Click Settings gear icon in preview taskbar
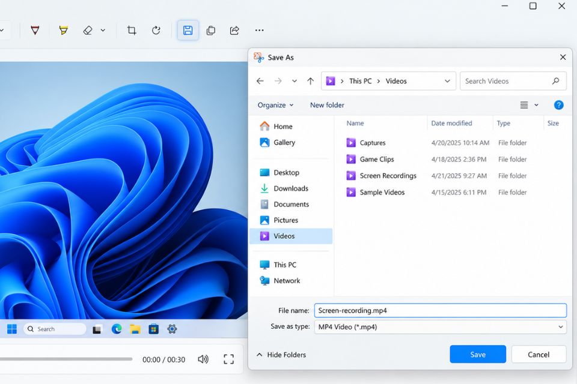Screen dimensions: 577x384 point(172,329)
